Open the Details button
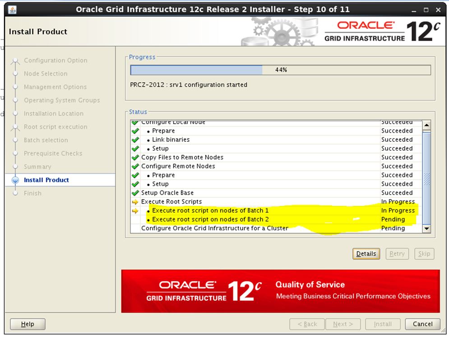 point(366,254)
